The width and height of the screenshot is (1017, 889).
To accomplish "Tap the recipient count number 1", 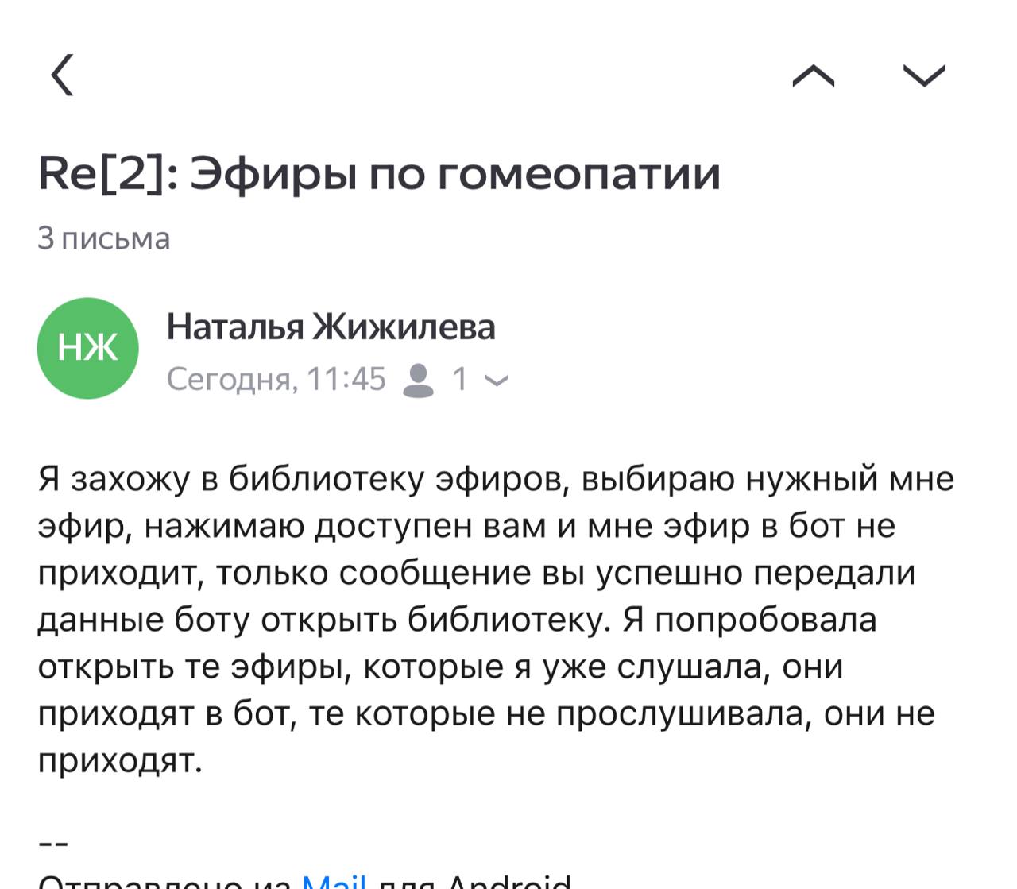I will (x=459, y=380).
